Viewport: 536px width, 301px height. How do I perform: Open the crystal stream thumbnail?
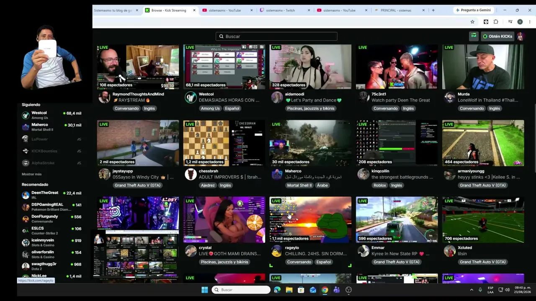(224, 220)
